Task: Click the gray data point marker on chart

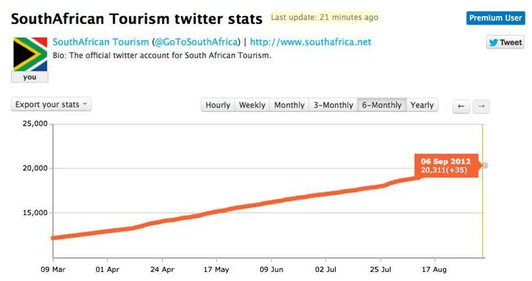Action: point(485,165)
